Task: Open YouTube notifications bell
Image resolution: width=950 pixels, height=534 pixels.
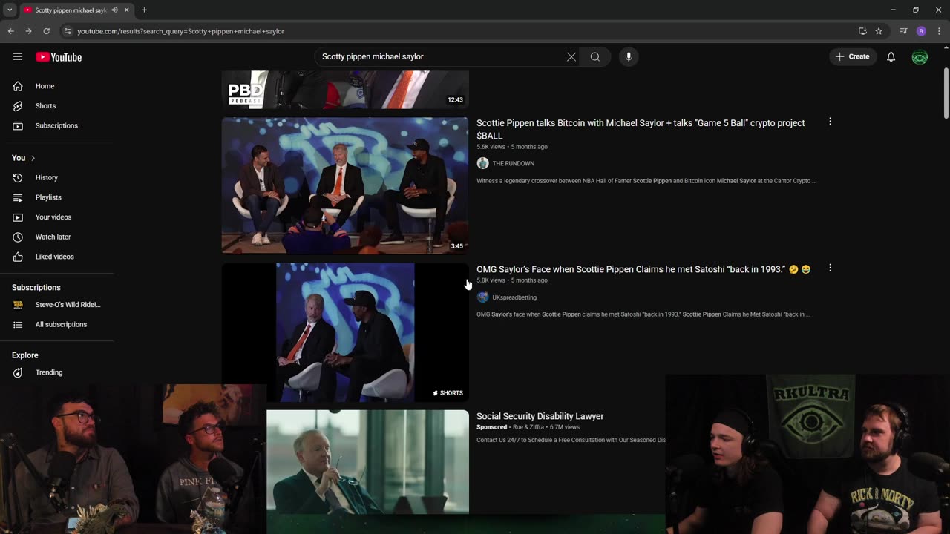Action: (891, 57)
